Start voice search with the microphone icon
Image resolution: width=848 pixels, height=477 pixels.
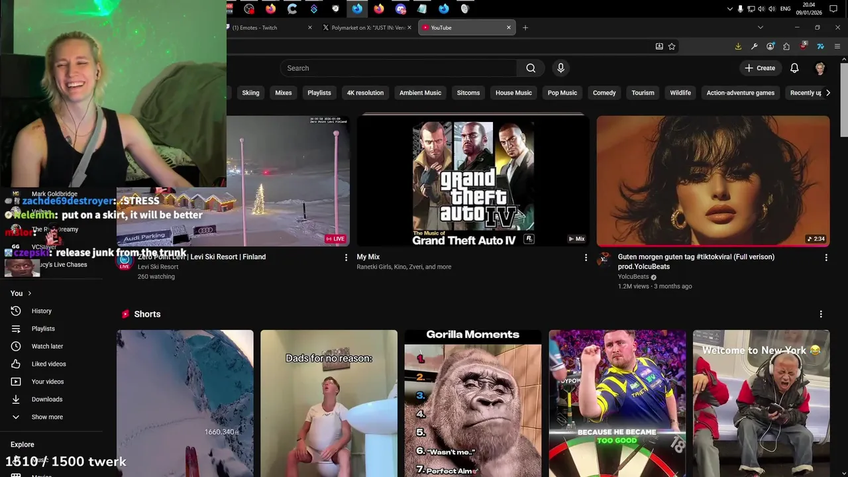(560, 68)
